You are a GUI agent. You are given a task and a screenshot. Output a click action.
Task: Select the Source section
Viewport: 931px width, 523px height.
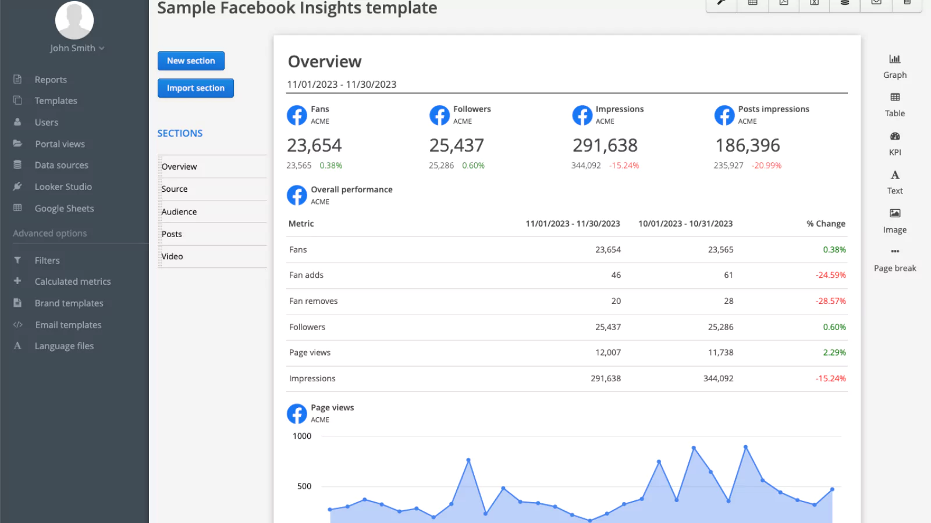tap(212, 189)
